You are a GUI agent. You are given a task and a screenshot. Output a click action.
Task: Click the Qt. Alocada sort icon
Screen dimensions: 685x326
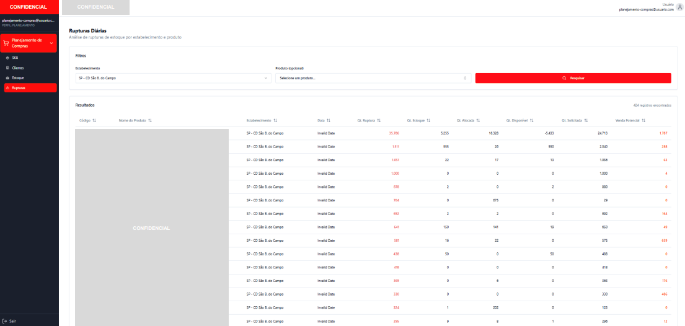[x=478, y=120]
